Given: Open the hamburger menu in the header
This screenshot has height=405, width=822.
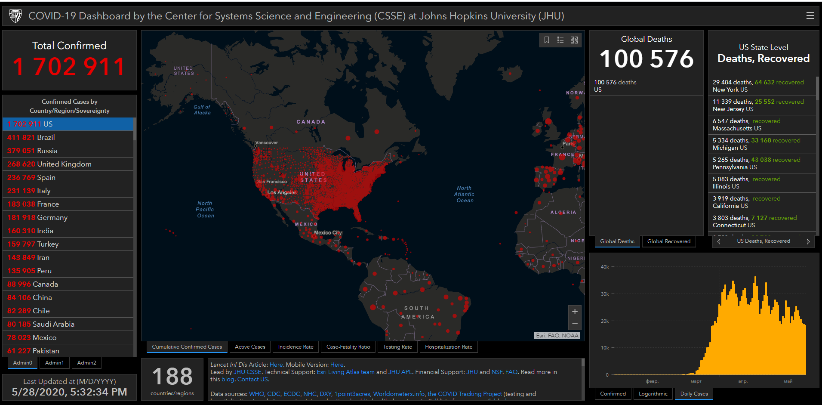Looking at the screenshot, I should pos(810,15).
